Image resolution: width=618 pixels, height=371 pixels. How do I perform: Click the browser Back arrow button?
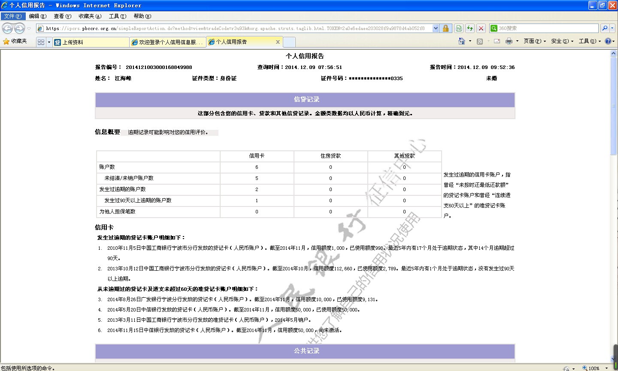point(7,28)
